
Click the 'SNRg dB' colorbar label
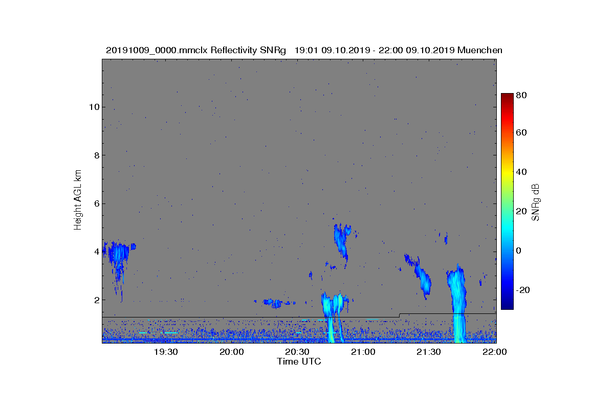(x=536, y=202)
